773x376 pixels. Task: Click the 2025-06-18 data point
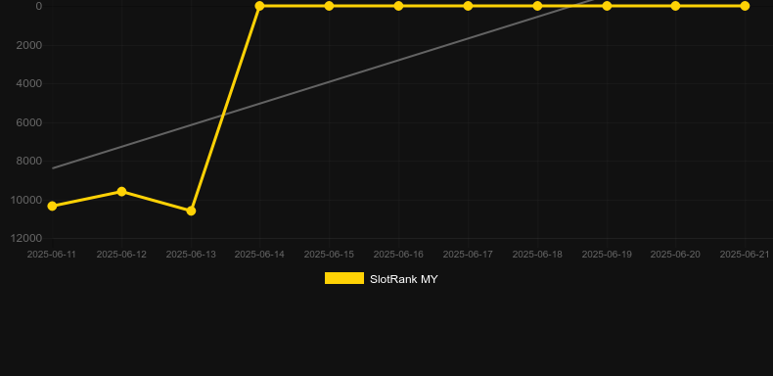point(538,6)
